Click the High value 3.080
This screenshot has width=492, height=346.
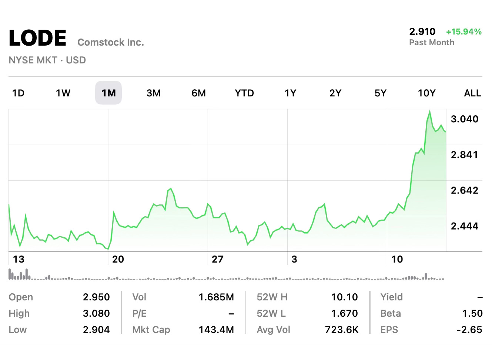pos(96,313)
